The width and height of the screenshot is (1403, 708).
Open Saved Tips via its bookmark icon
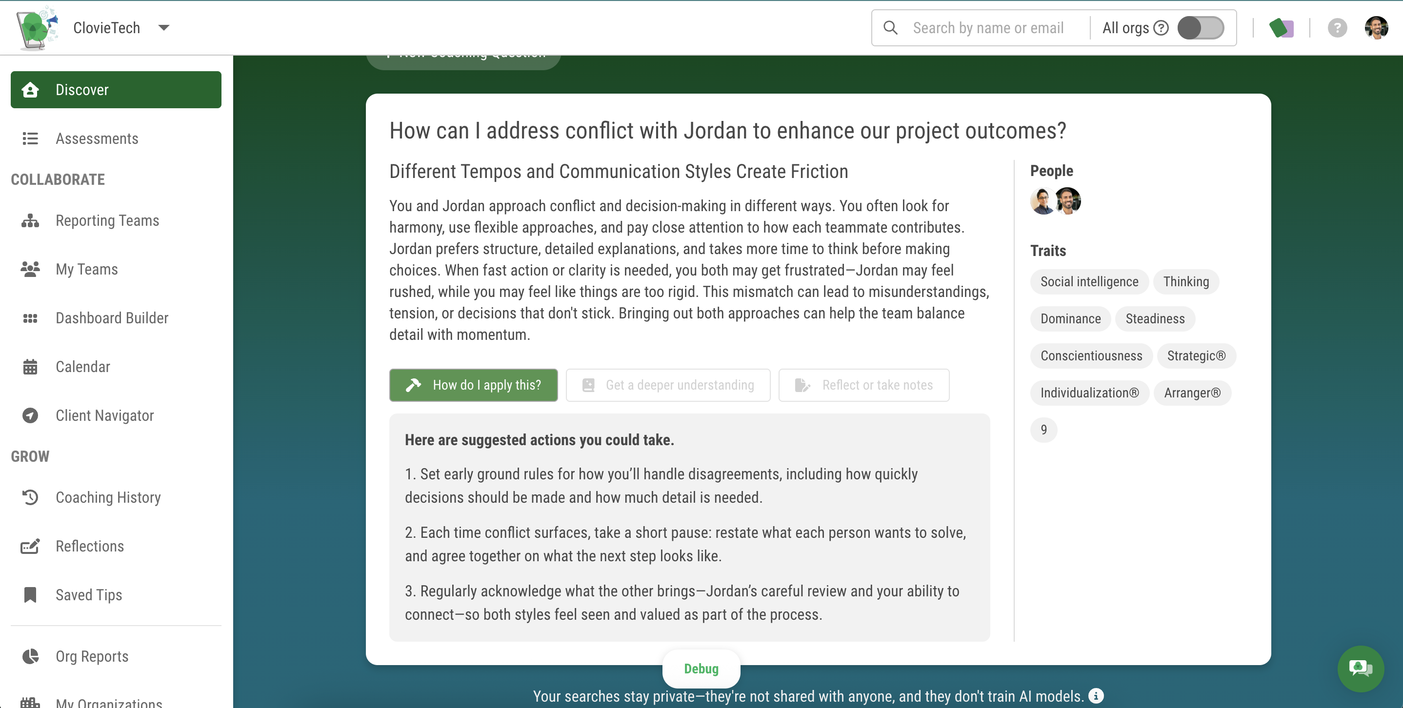pos(30,594)
